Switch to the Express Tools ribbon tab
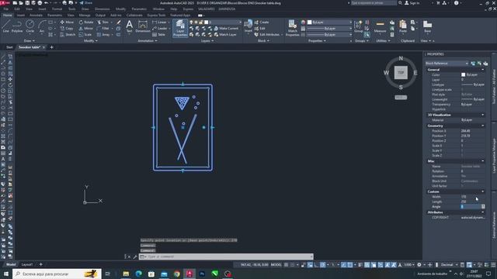The width and height of the screenshot is (497, 279). click(156, 15)
